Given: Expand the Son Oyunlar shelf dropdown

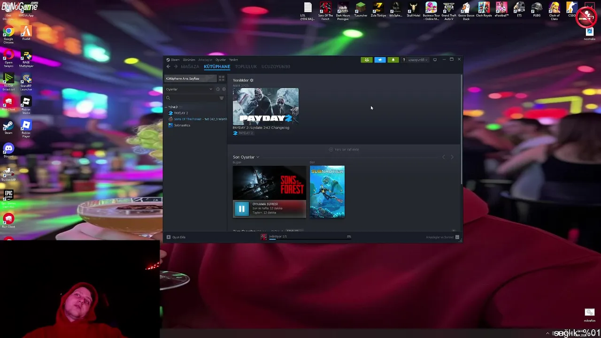Looking at the screenshot, I should click(246, 157).
